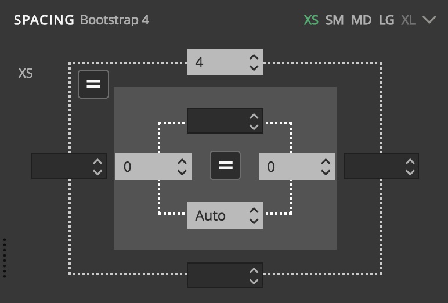Select the XL breakpoint

[408, 20]
